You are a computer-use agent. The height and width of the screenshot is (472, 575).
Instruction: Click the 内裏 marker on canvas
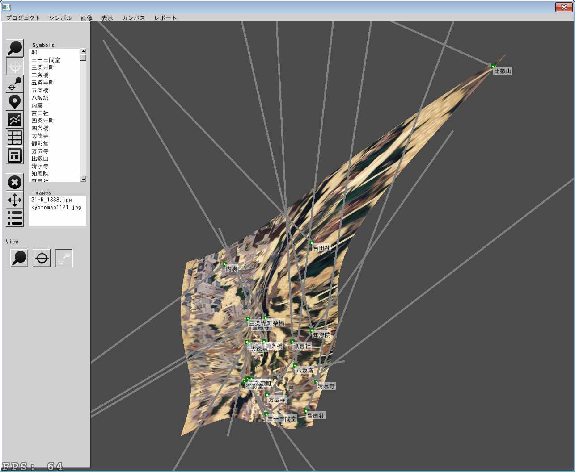(x=225, y=264)
